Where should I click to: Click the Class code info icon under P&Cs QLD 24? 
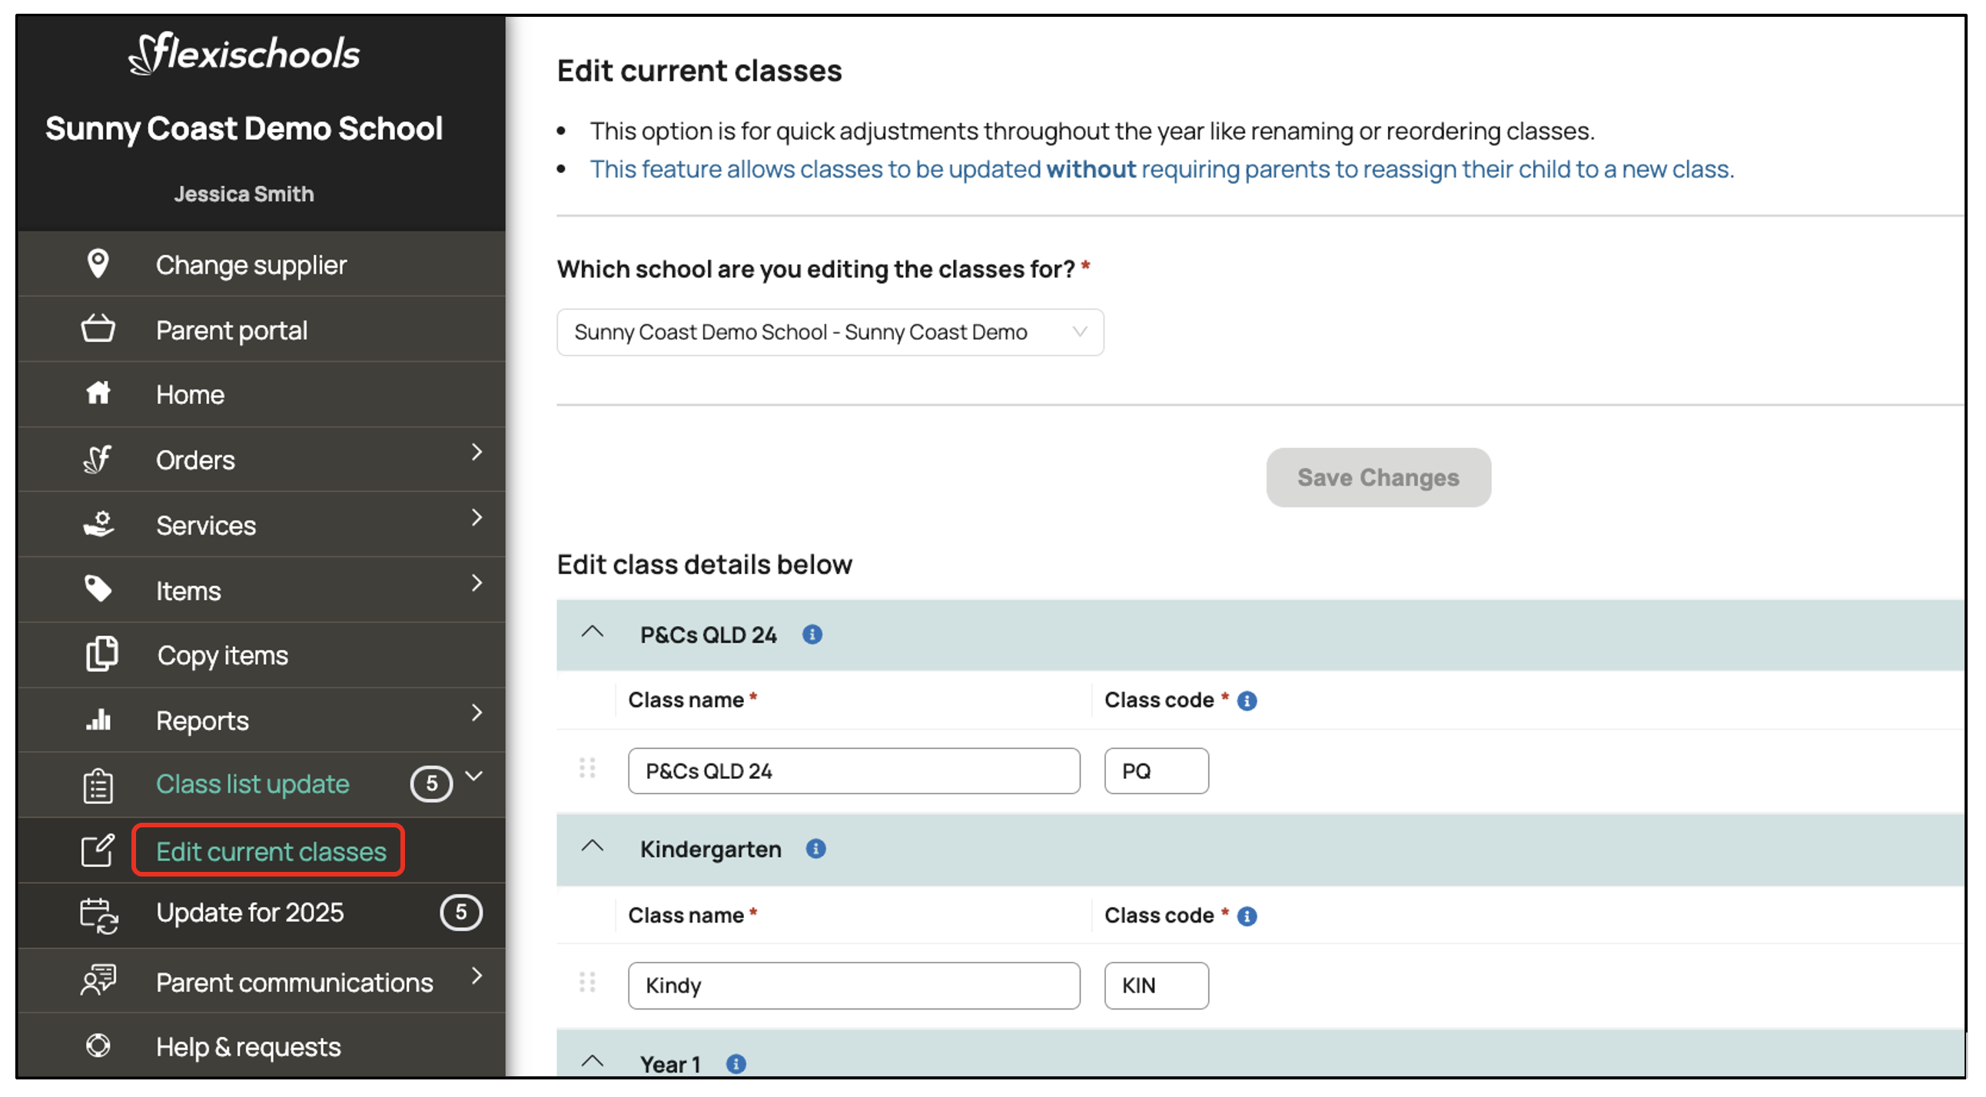point(1247,701)
